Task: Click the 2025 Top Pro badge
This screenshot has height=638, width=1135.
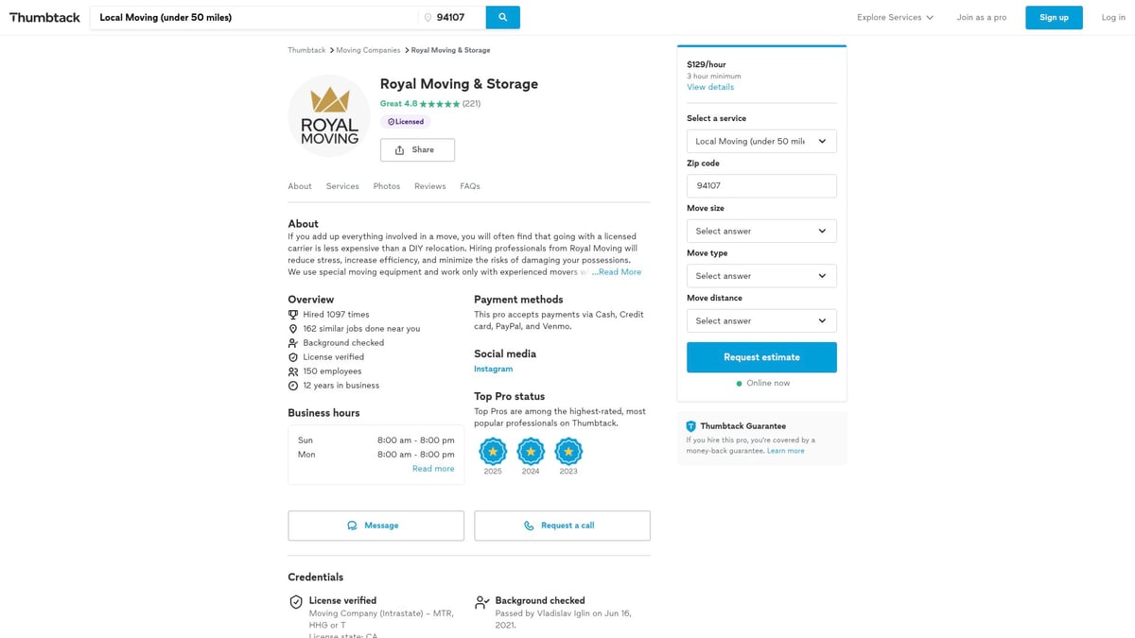Action: pyautogui.click(x=493, y=452)
